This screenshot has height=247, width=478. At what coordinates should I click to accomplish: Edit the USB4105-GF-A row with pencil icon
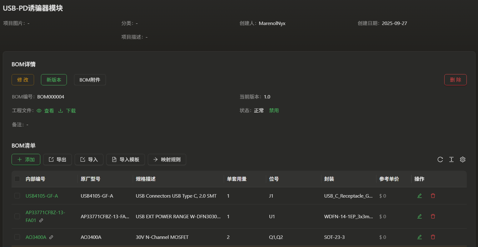point(420,196)
